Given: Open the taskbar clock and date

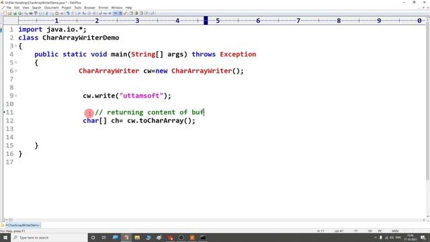Looking at the screenshot, I should click(x=411, y=237).
